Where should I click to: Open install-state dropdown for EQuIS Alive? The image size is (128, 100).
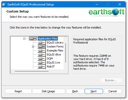click(x=41, y=54)
